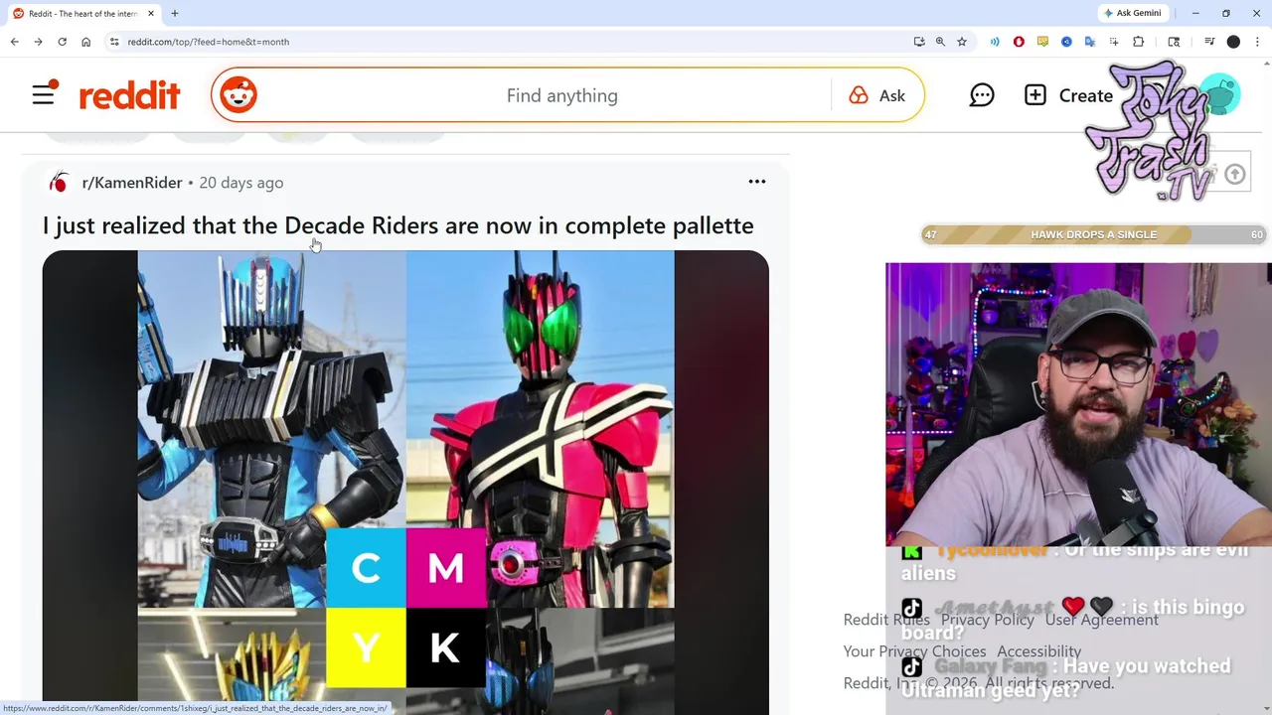
Task: Click the red hand blocker extension icon
Action: click(x=1019, y=42)
